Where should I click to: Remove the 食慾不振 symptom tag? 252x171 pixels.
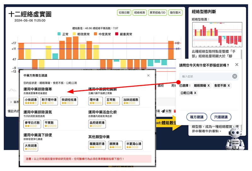click(x=229, y=86)
